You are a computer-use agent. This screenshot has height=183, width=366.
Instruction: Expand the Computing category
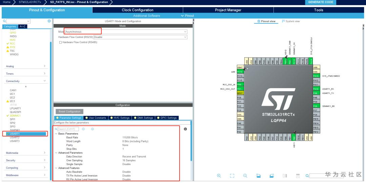tap(26, 168)
